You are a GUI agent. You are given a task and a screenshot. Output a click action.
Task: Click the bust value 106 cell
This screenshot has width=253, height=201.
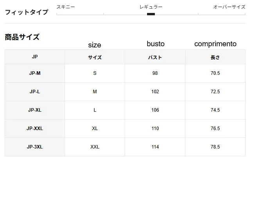click(x=155, y=110)
